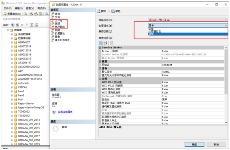Click the 确定 button
This screenshot has width=230, height=150.
click(x=195, y=144)
